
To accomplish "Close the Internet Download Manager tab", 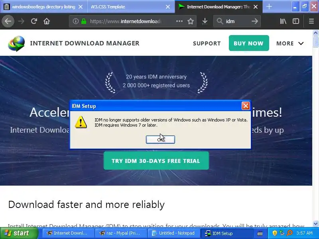I will 256,7.
